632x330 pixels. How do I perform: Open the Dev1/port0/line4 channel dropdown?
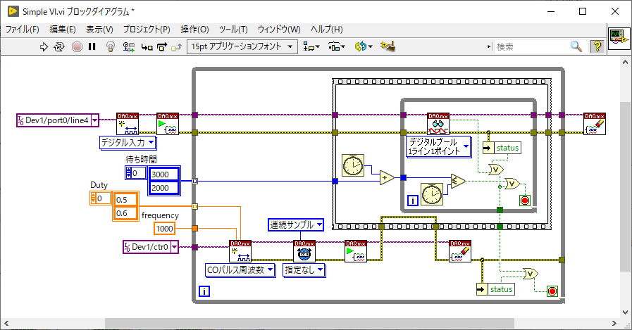[x=94, y=120]
